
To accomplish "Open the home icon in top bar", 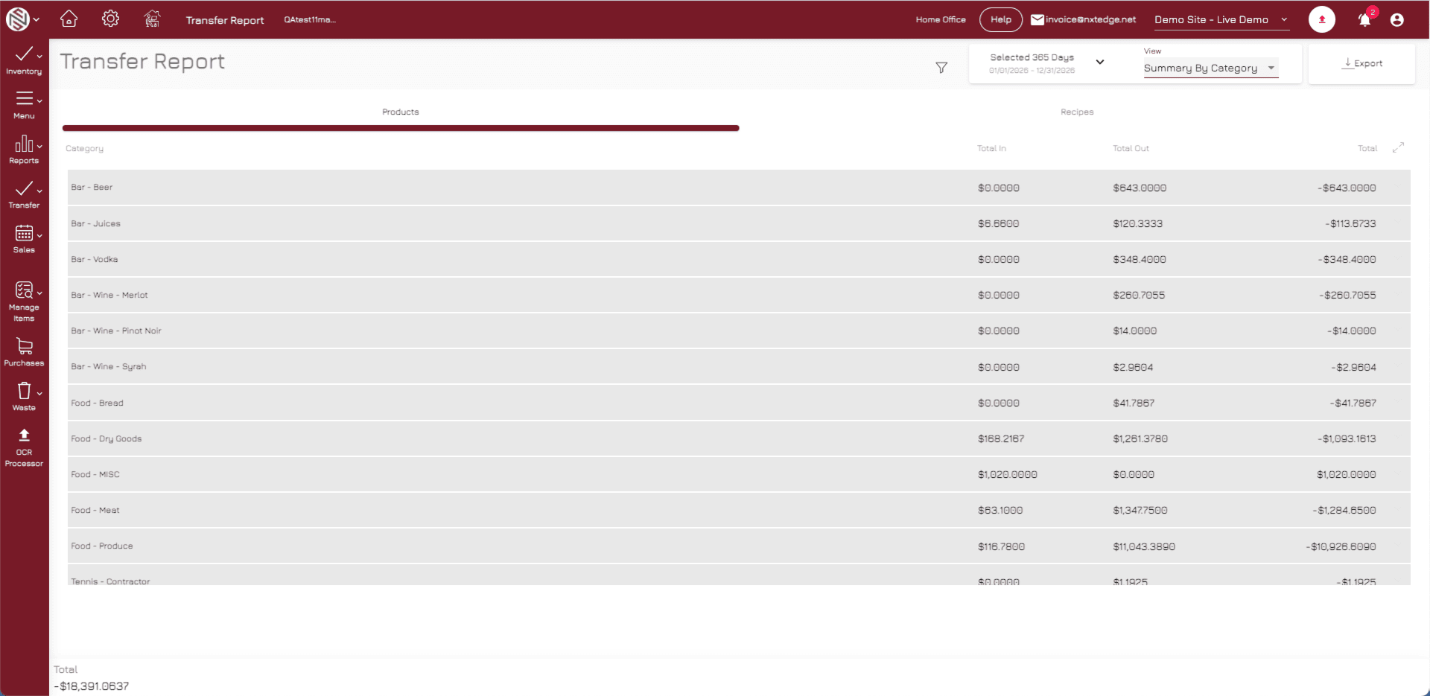I will [x=69, y=19].
